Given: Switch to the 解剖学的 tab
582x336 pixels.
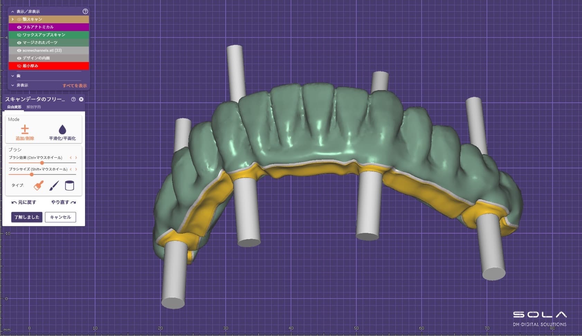Looking at the screenshot, I should [x=34, y=107].
